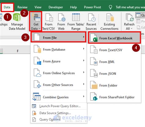This screenshot has height=127, width=145.
Task: Click the Excel workbook file icon
Action: [94, 38]
